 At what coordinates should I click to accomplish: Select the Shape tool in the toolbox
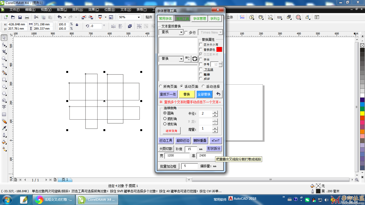click(x=4, y=45)
